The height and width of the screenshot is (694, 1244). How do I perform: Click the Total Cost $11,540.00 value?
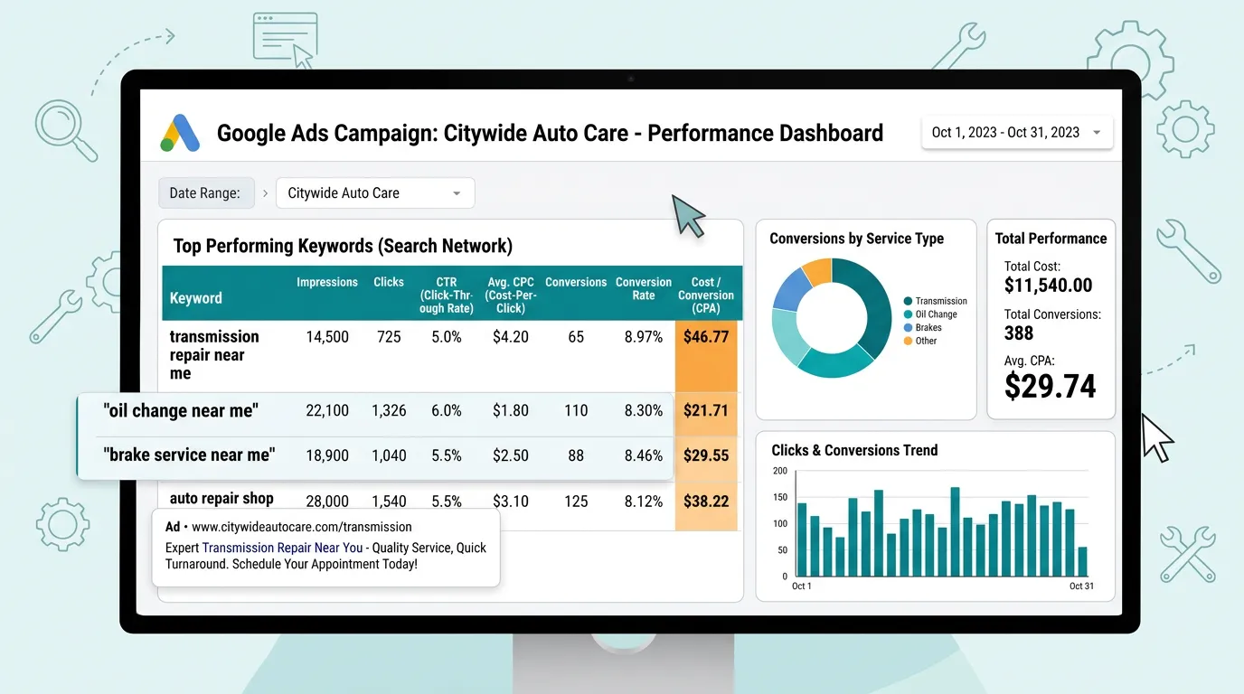tap(1049, 286)
